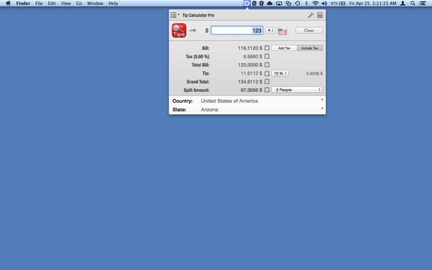432x270 pixels.
Task: Click the 123.0000 $ total bill value
Action: (x=250, y=65)
